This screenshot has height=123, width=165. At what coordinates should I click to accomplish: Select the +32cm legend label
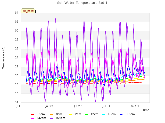(x=41, y=118)
